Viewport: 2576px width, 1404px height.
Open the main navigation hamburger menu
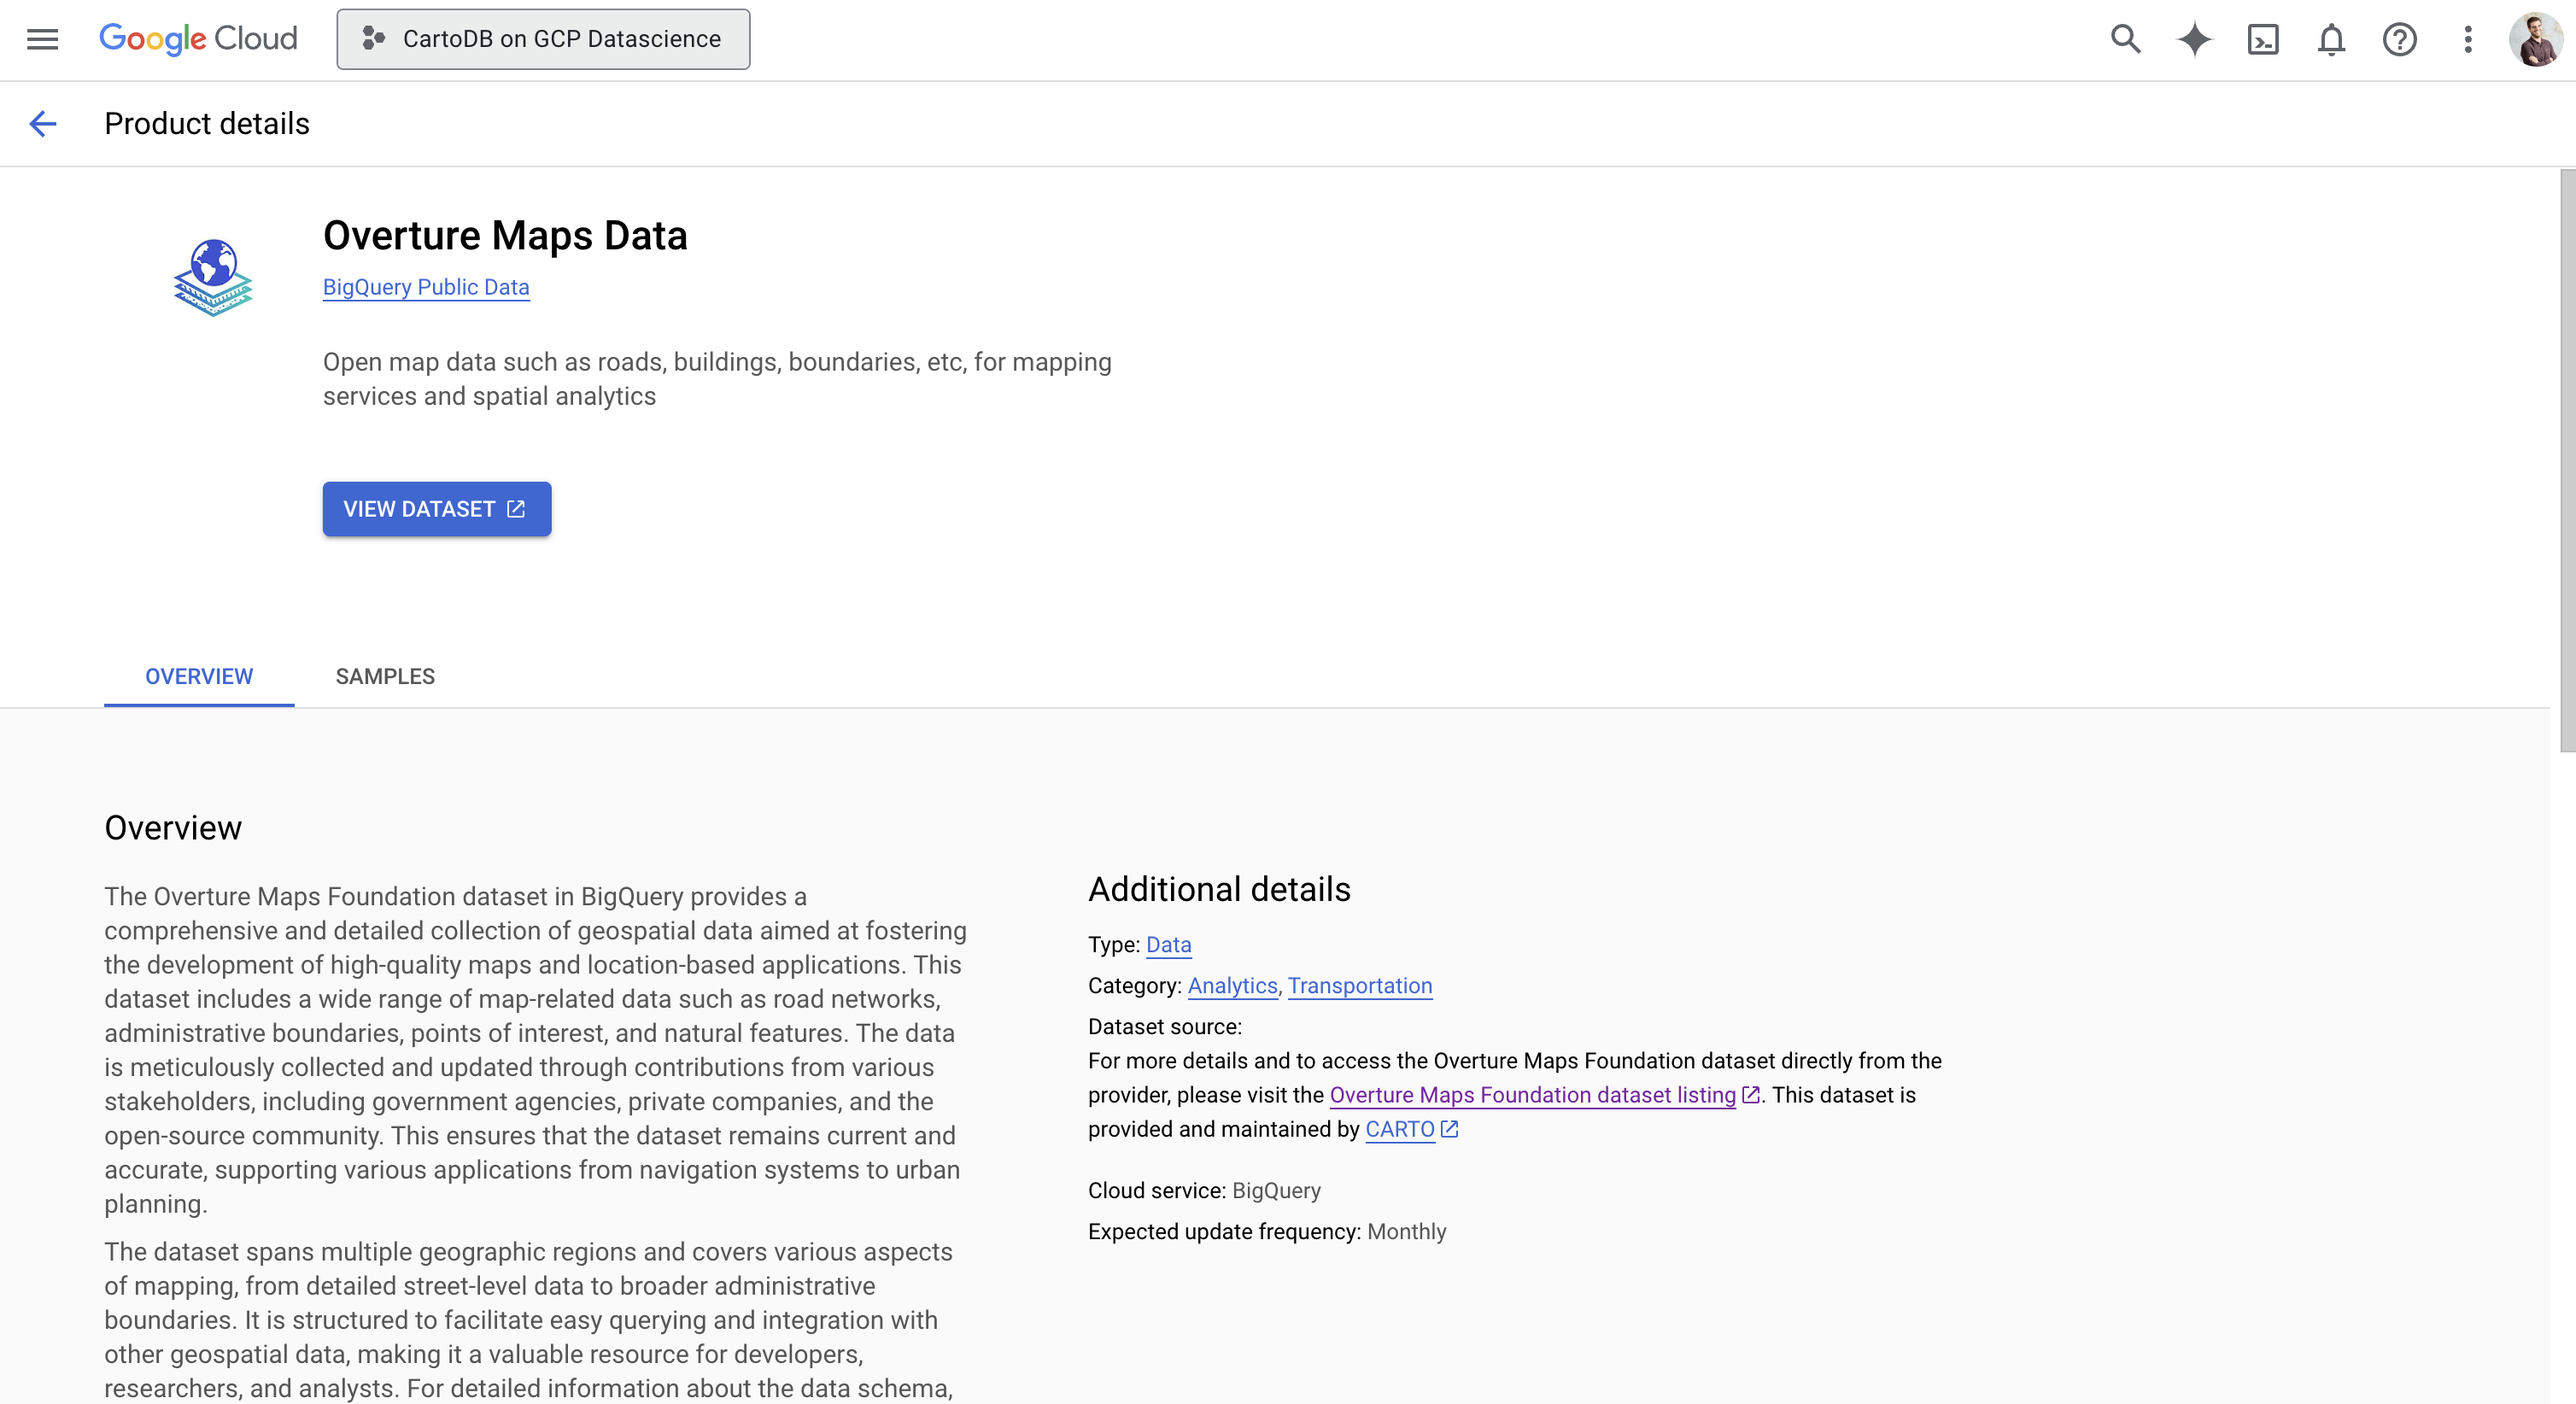point(42,39)
